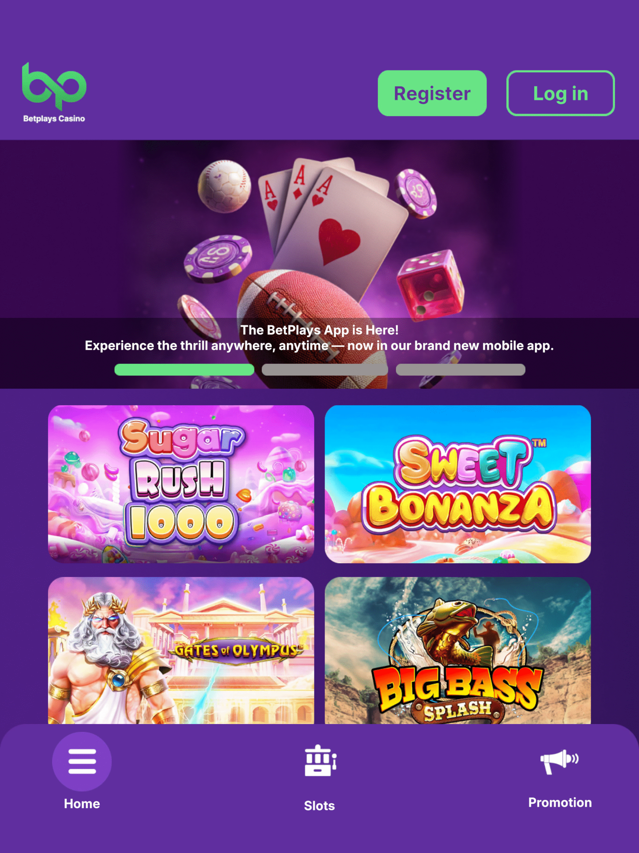
Task: Click the Log in button
Action: 560,93
